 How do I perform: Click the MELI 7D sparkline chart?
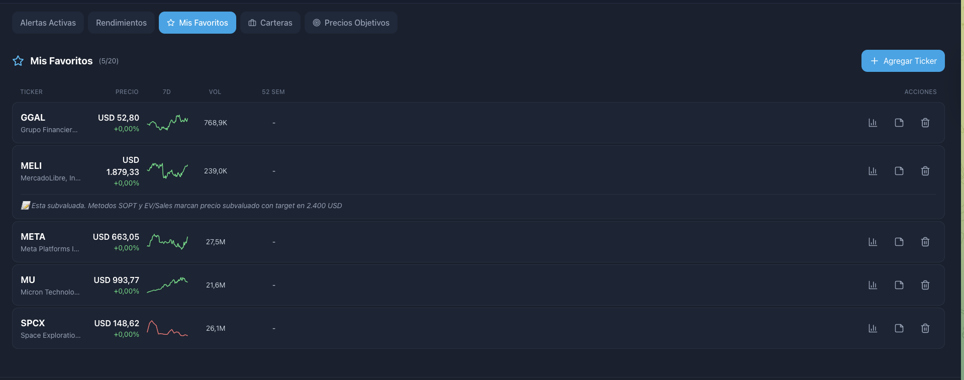(167, 171)
